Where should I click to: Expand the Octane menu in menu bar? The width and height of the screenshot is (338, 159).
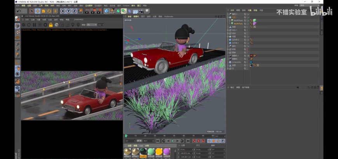[125, 6]
